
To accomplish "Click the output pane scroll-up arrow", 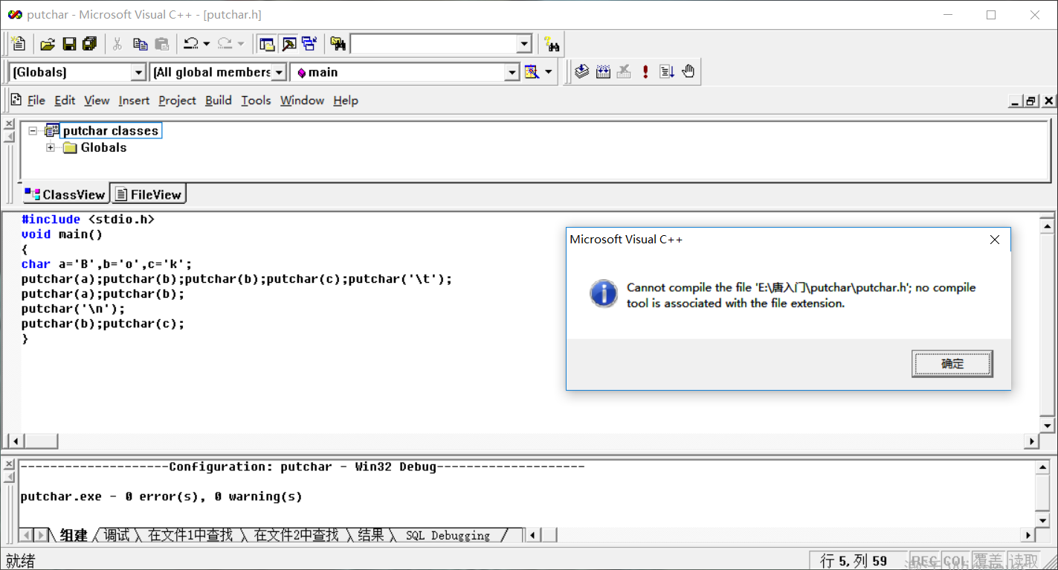I will pos(1043,467).
